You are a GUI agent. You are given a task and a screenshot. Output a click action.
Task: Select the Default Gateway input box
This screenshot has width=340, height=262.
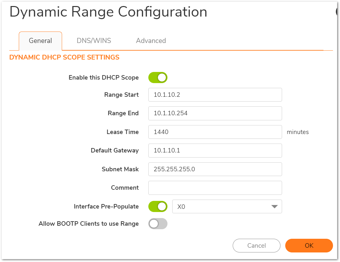(x=215, y=150)
